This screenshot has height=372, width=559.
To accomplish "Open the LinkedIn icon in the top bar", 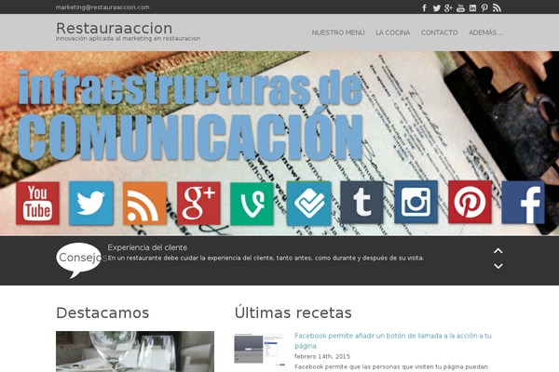I will pos(472,7).
